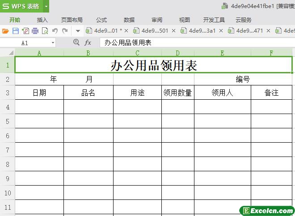
Task: Click the zoom magnifier icon beside fx
Action: point(76,42)
